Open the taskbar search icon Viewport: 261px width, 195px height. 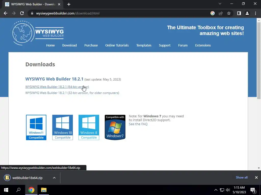point(18,190)
